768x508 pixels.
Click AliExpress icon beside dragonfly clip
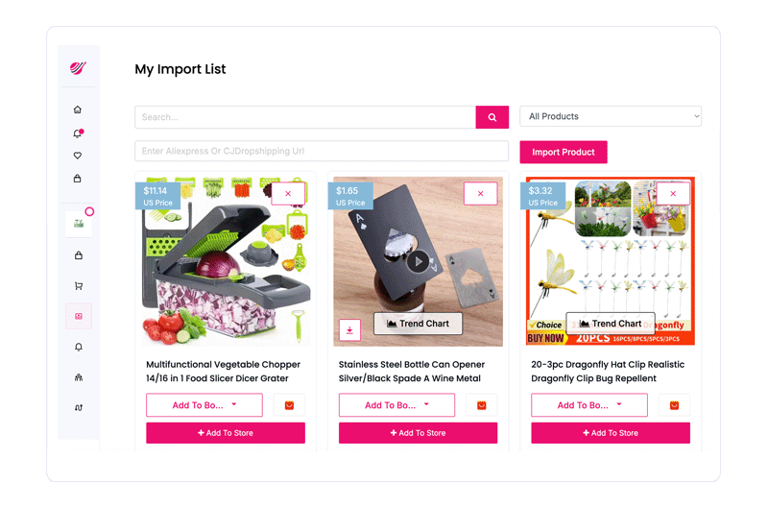click(x=674, y=405)
